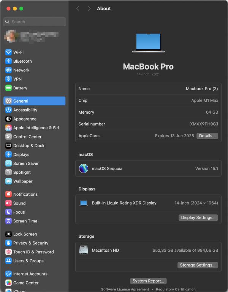Open the Desktop & Dock icon

click(8, 146)
